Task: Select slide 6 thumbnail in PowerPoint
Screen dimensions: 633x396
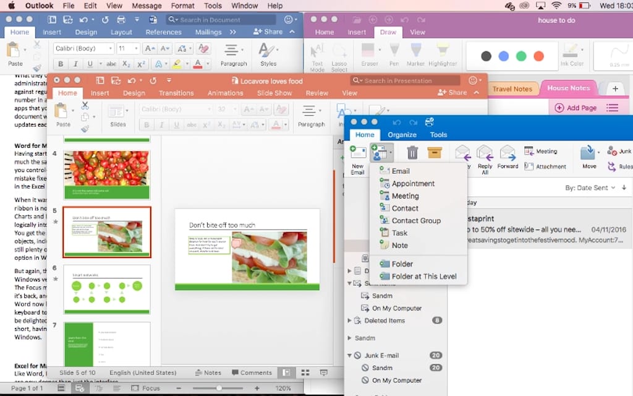Action: click(x=106, y=290)
